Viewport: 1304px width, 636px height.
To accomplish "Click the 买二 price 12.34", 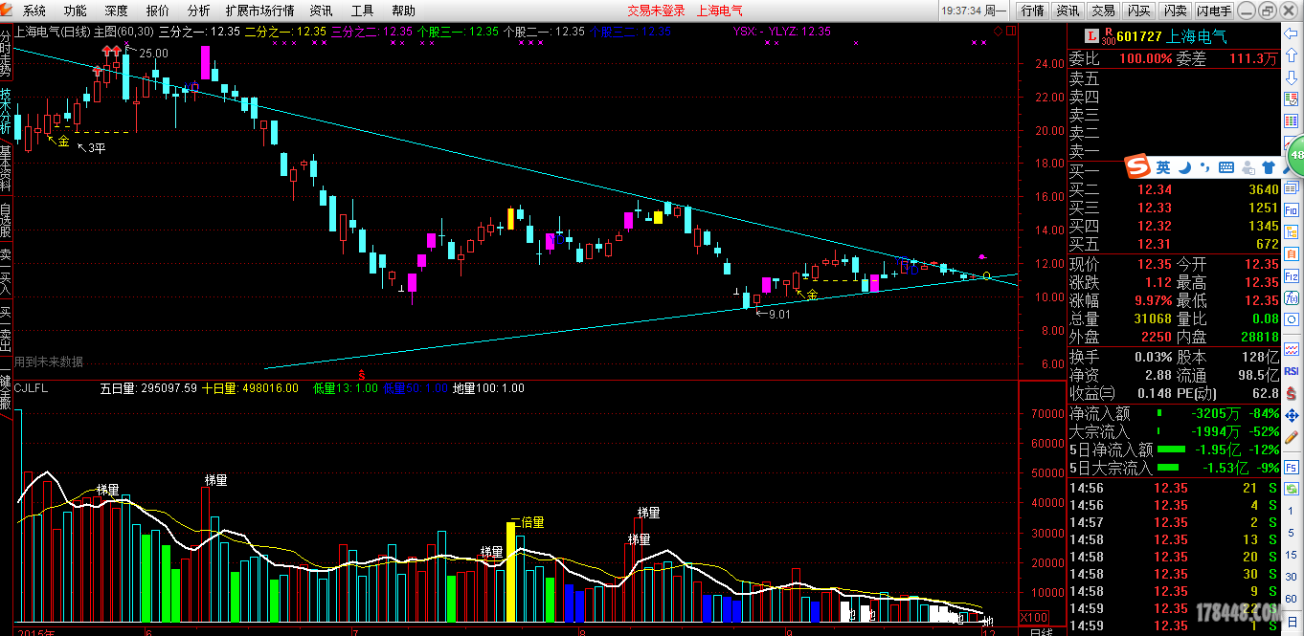I will pos(1155,189).
